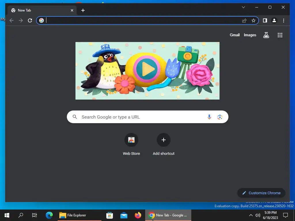The height and width of the screenshot is (221, 295).
Task: Play the Google Doodle
Action: pos(147,69)
